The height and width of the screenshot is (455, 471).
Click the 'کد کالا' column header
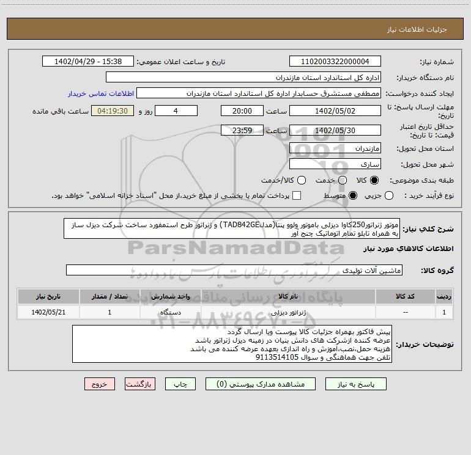point(405,296)
